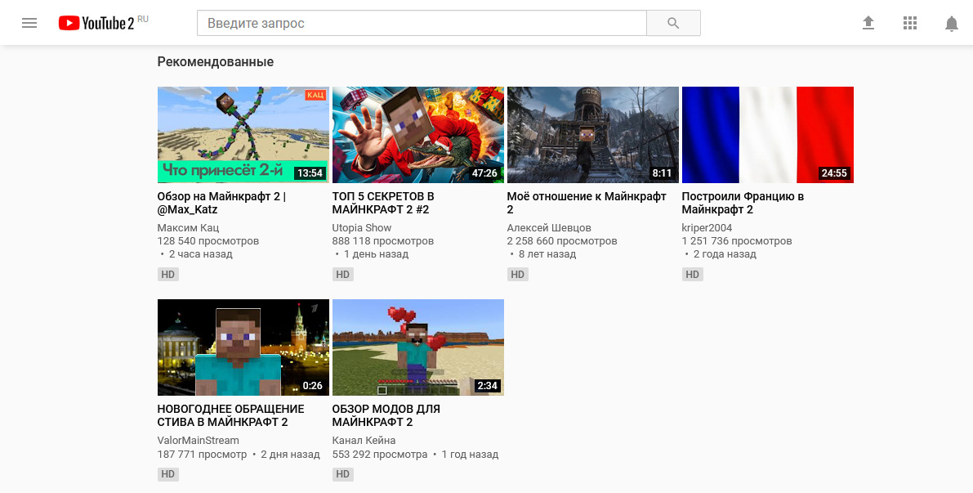Click the HD badge under Алексей Шевцов video

[517, 275]
